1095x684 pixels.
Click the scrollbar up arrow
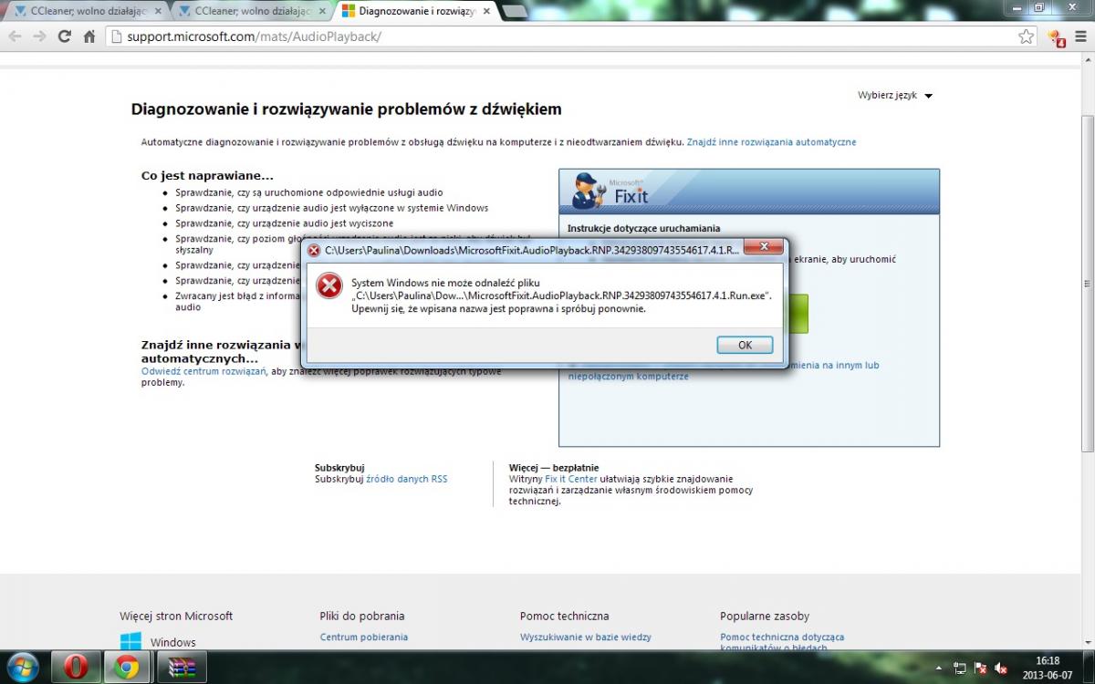pos(1087,58)
